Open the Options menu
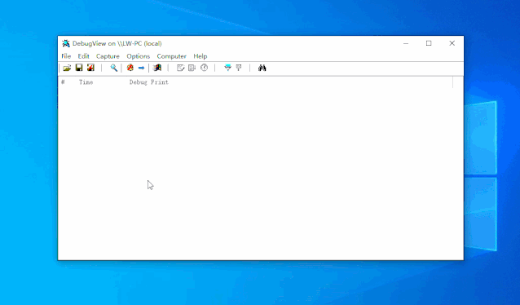 (x=139, y=56)
